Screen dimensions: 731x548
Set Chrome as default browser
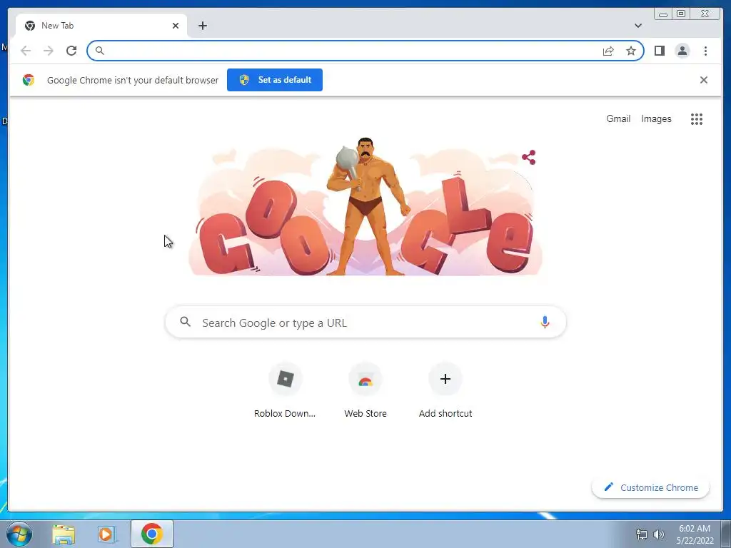pyautogui.click(x=275, y=80)
